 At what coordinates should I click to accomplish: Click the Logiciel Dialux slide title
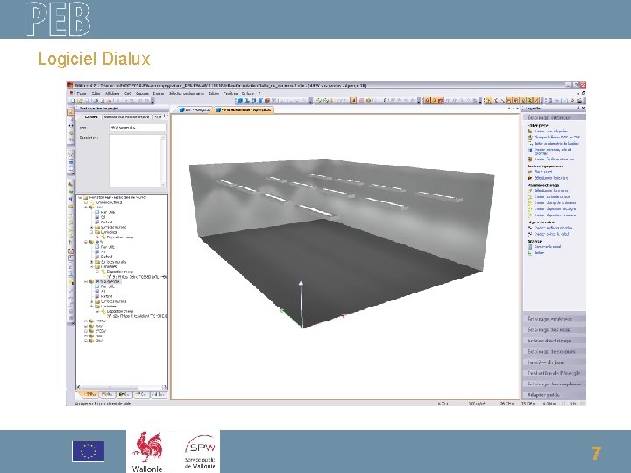94,59
